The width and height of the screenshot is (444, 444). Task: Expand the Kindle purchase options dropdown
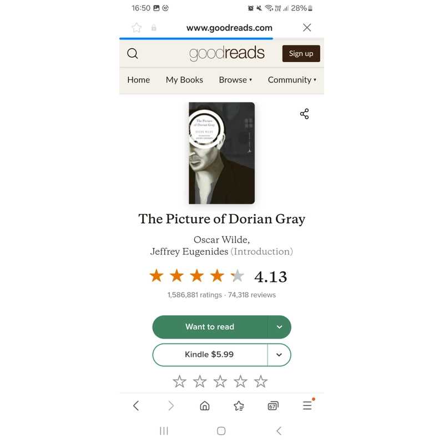point(279,355)
